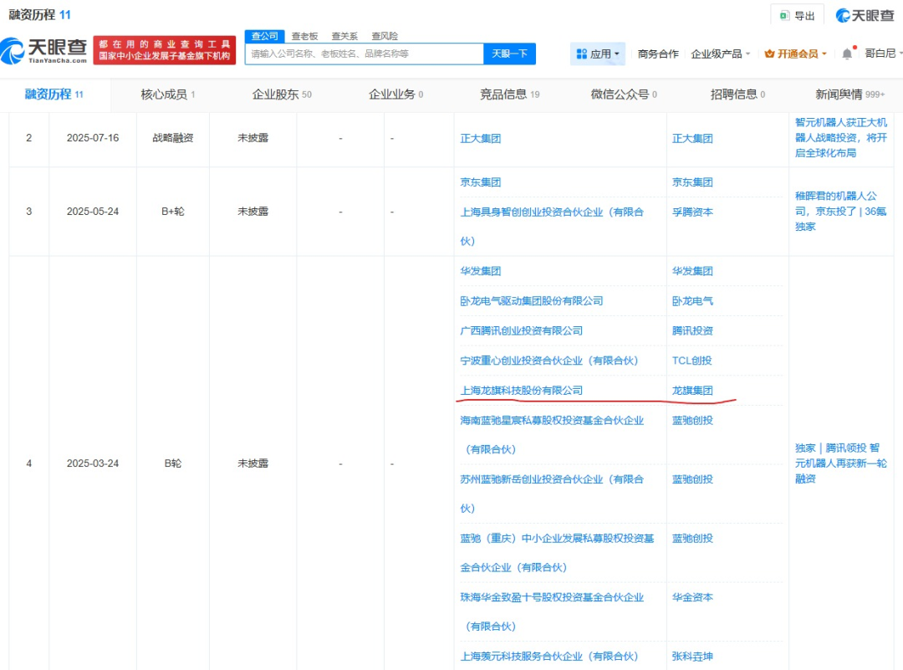Click the 导出 Excel export button
The image size is (903, 670).
pos(797,15)
